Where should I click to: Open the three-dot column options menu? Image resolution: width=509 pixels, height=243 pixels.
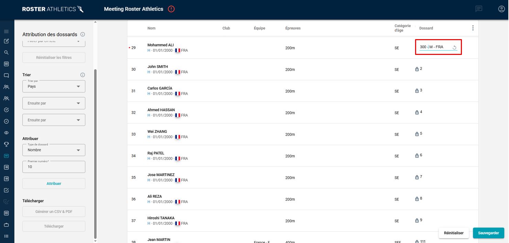point(473,28)
